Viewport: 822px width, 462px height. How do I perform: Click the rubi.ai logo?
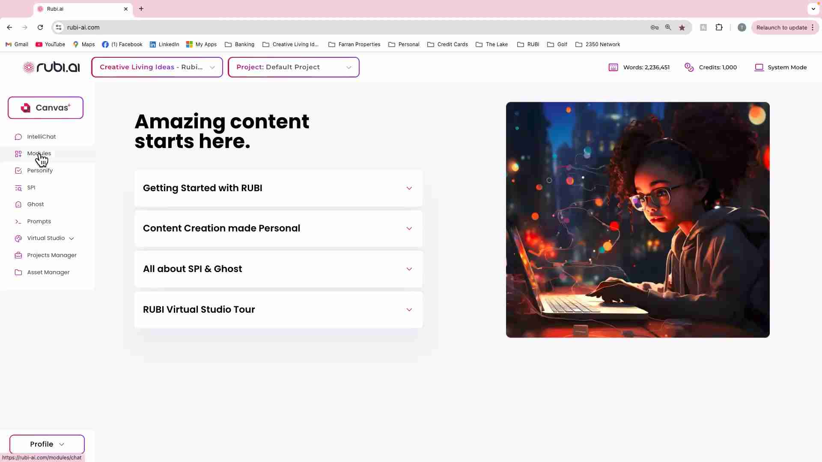pos(51,67)
